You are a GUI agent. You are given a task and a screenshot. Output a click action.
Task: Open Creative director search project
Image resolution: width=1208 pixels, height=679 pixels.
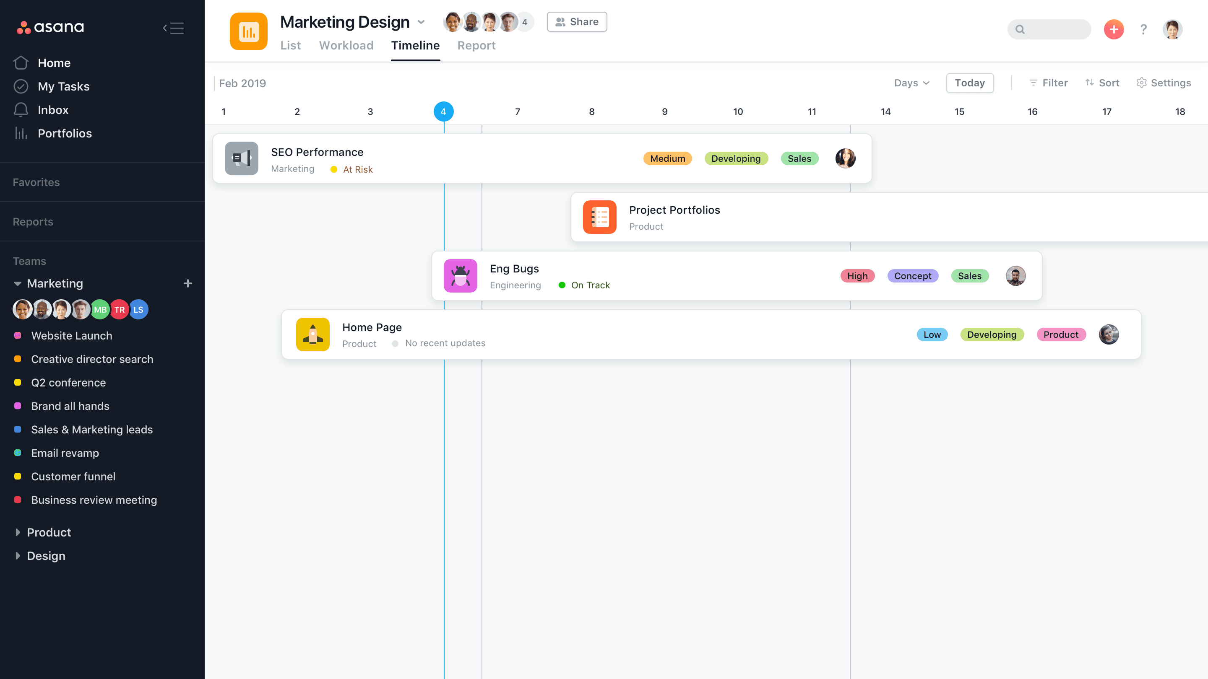92,359
